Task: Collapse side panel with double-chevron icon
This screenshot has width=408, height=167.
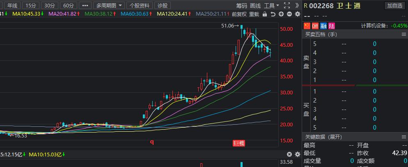Action: [x=297, y=5]
